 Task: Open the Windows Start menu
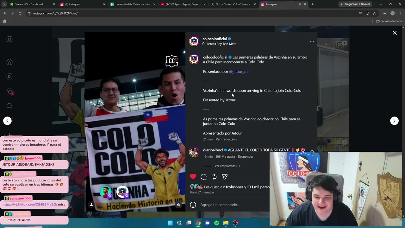coord(170,223)
